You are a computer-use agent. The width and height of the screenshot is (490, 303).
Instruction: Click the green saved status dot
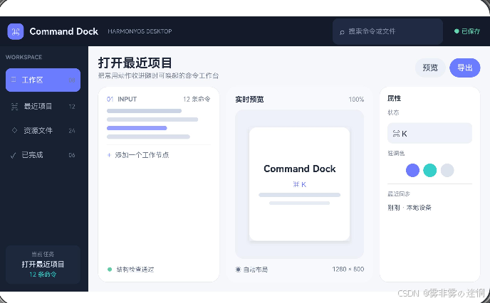pos(457,31)
